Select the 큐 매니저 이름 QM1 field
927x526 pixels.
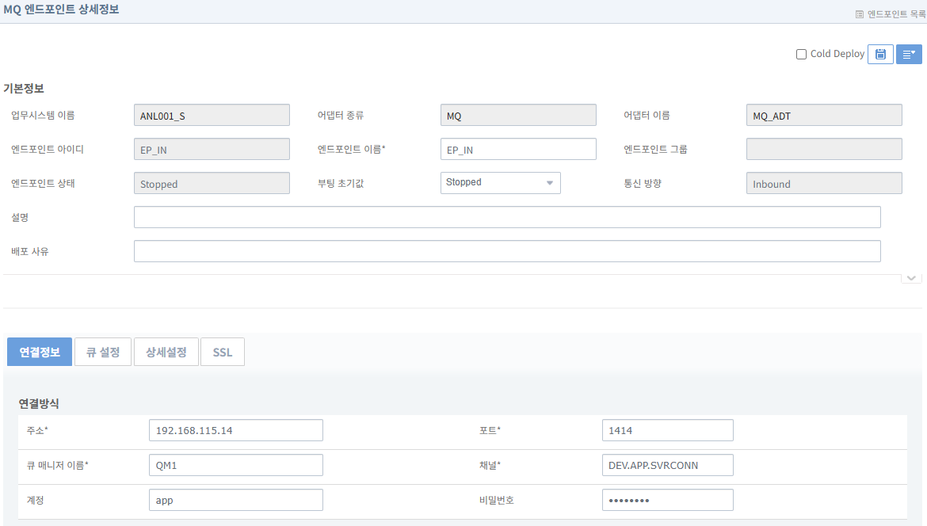[x=235, y=464]
